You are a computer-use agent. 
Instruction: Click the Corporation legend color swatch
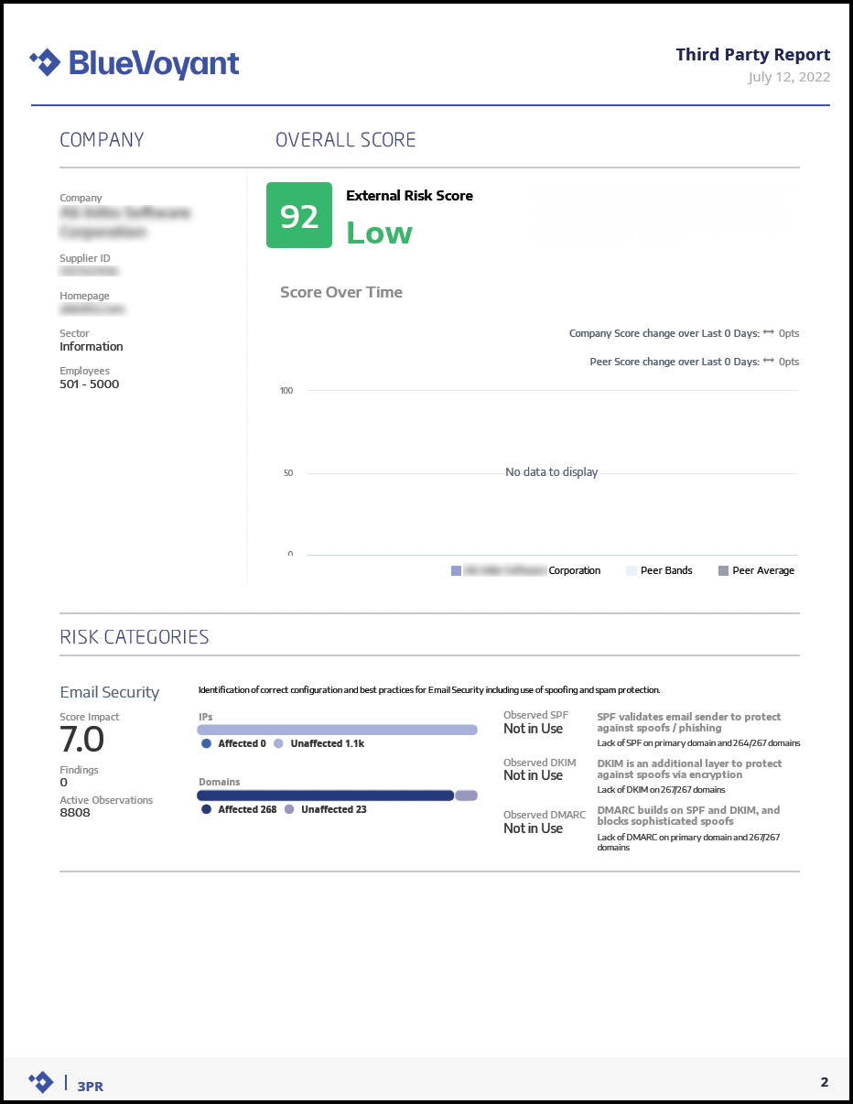[456, 570]
